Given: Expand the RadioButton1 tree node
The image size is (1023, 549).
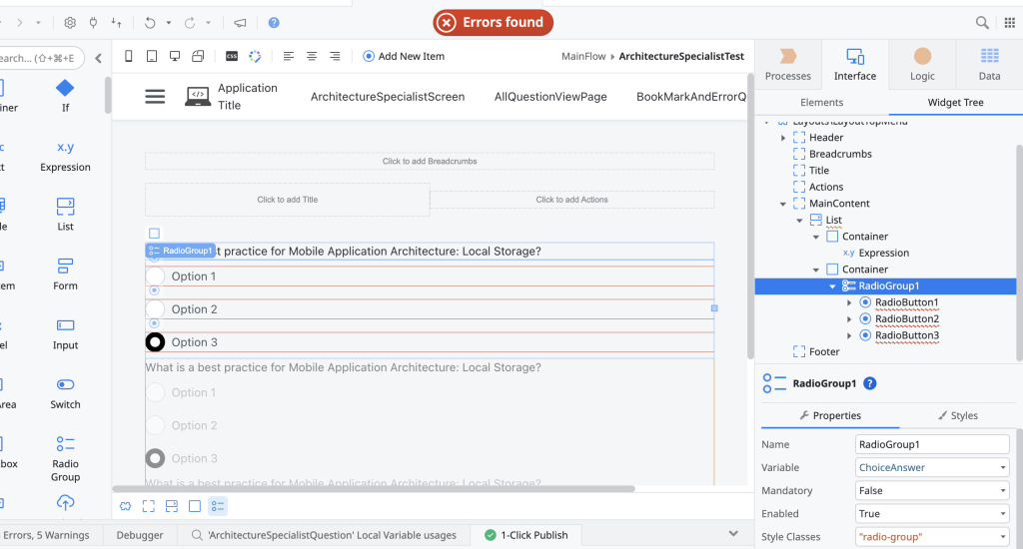Looking at the screenshot, I should click(x=849, y=302).
